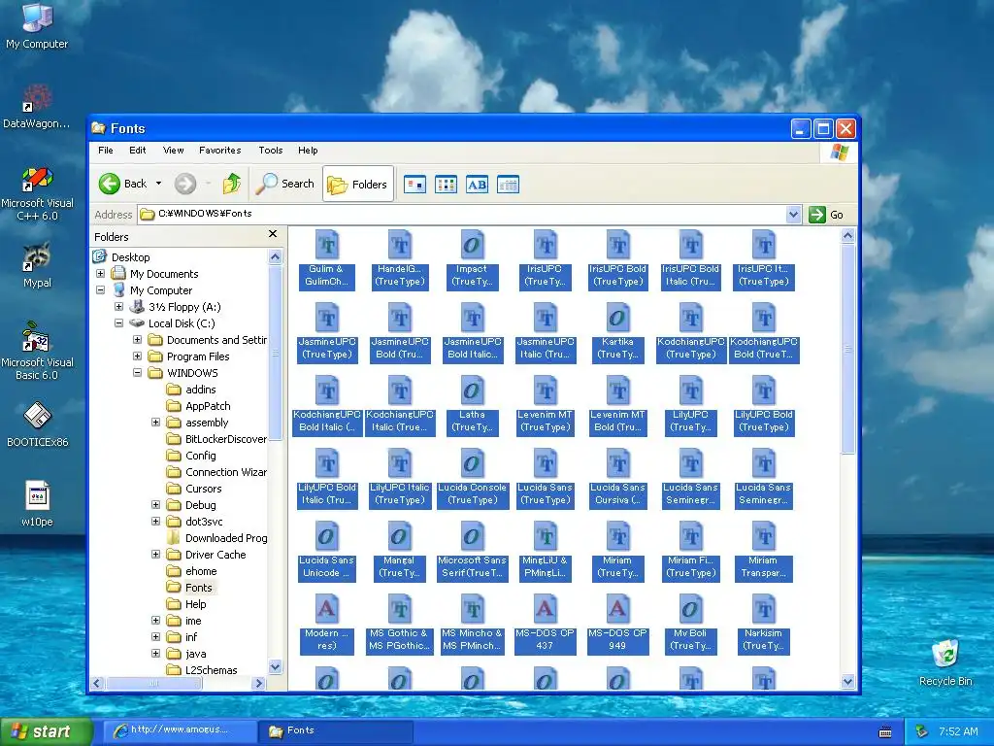994x746 pixels.
Task: Select the Recycle Bin icon
Action: point(945,662)
